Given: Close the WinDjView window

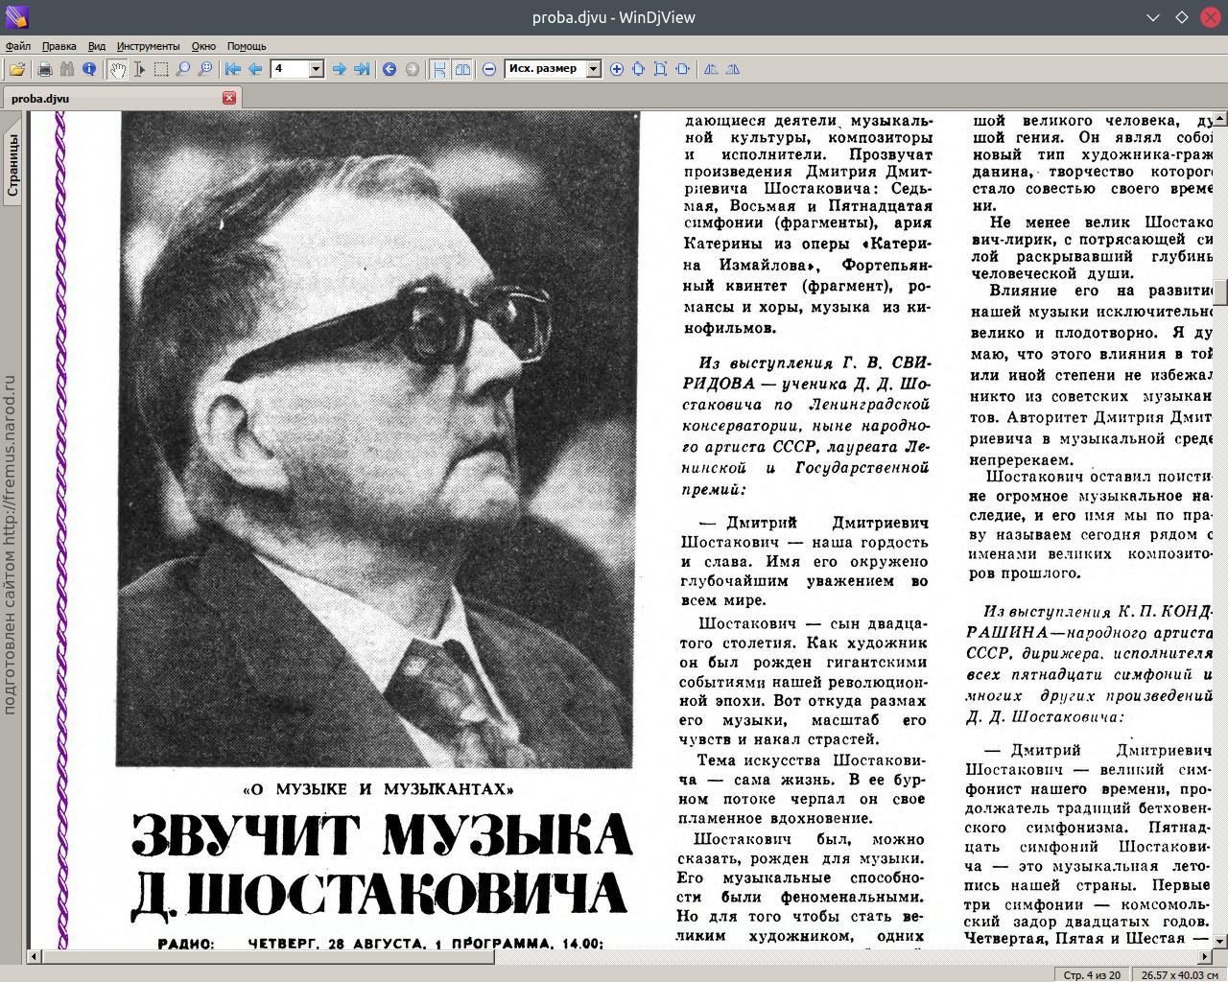Looking at the screenshot, I should click(x=1211, y=17).
